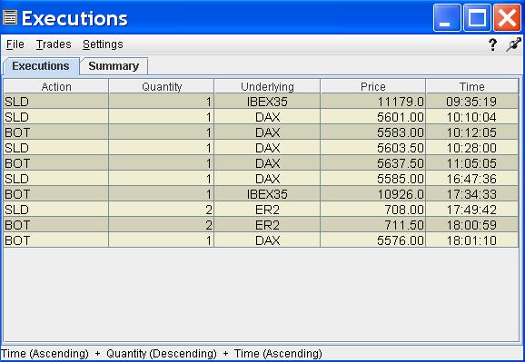Open the Trades menu
Viewport: 525px width, 362px height.
pyautogui.click(x=54, y=44)
